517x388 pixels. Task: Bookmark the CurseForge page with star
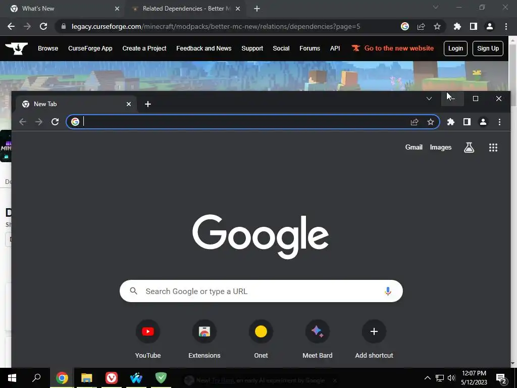tap(437, 26)
